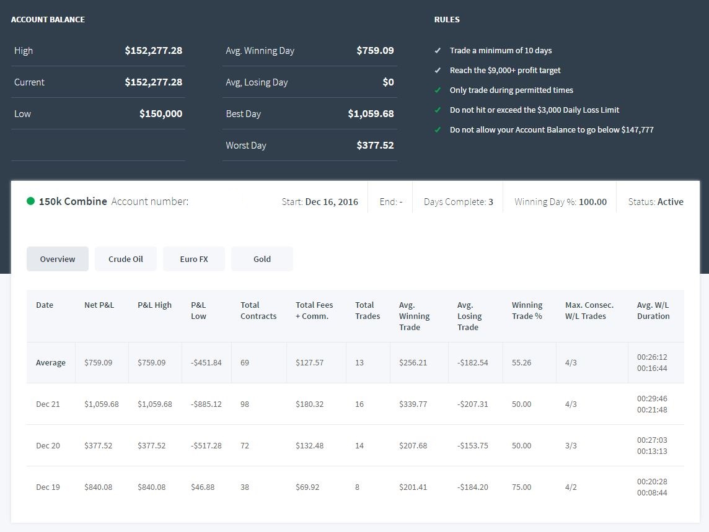This screenshot has height=532, width=709.
Task: Select the Dec 21 row date
Action: pyautogui.click(x=48, y=404)
